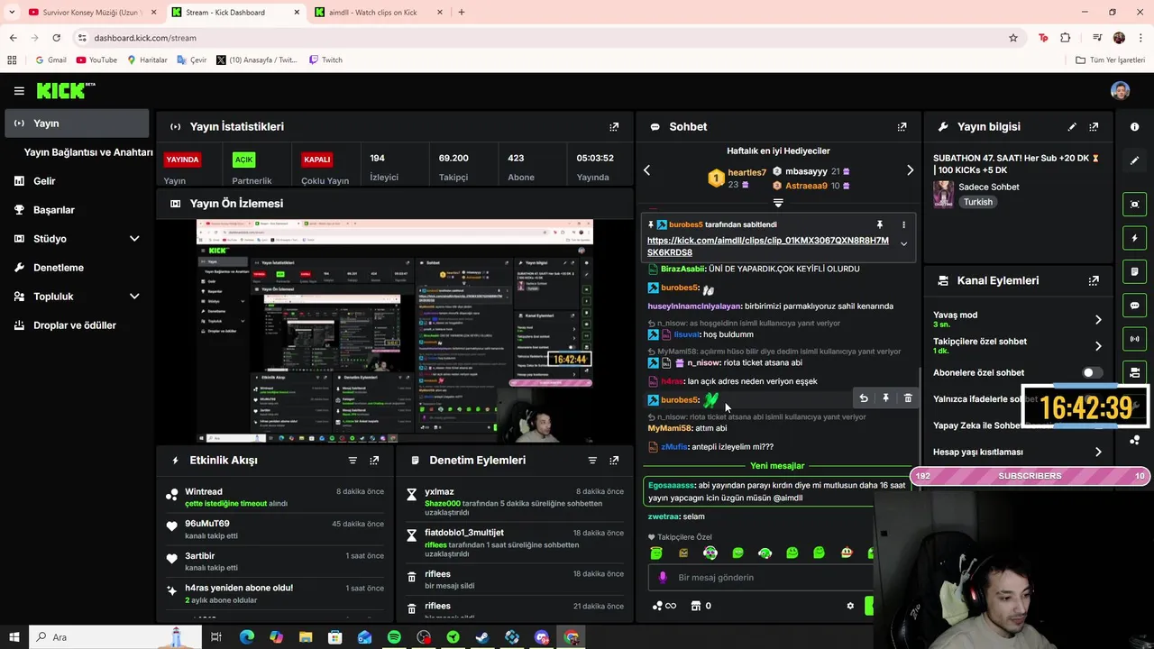Click the info icon in right sidebar
Screen dimensions: 1154x649
click(x=1134, y=127)
